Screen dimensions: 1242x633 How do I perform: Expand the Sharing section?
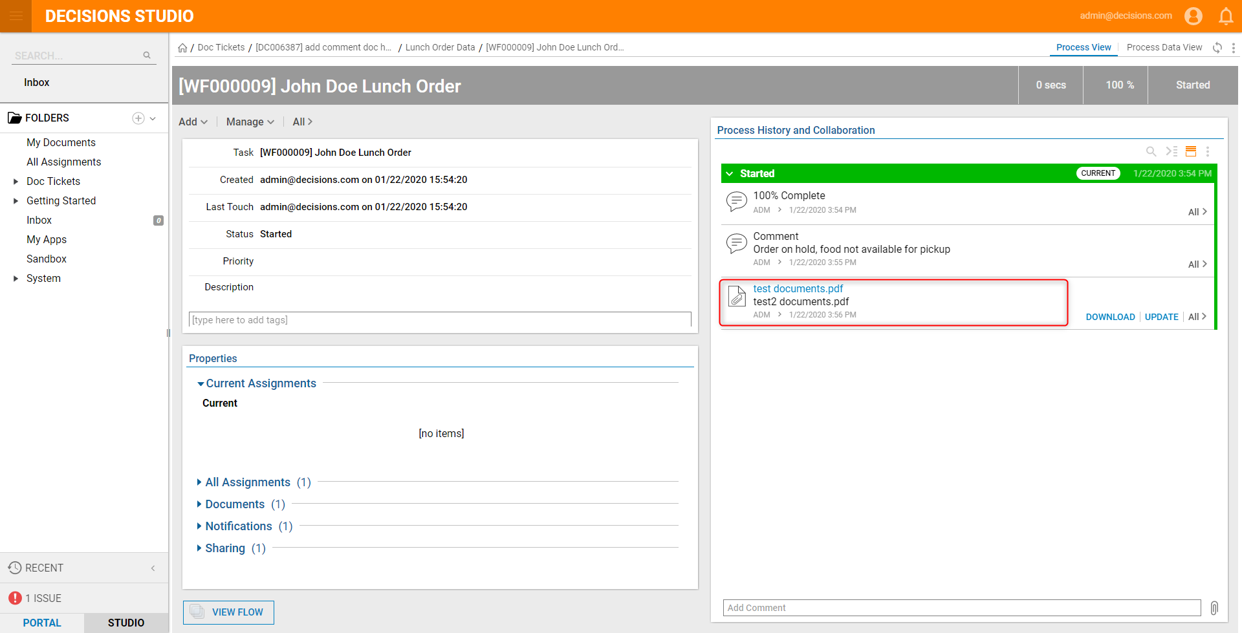[x=199, y=548]
